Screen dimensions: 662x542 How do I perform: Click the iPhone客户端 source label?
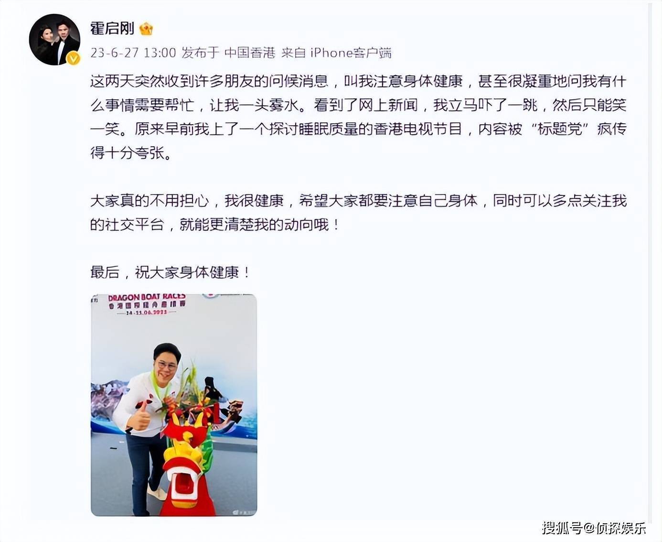pos(351,53)
